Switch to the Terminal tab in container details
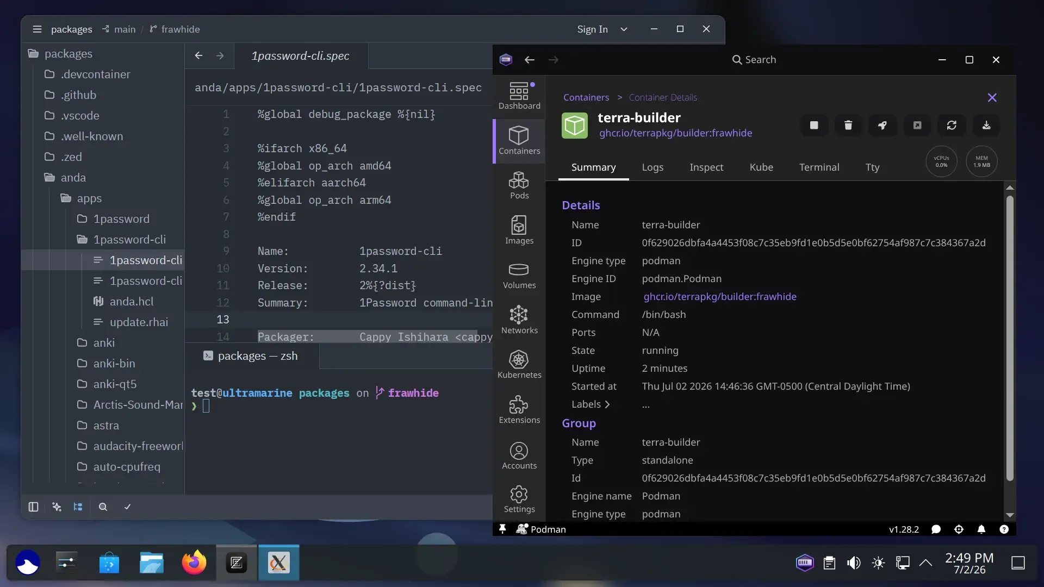This screenshot has height=587, width=1044. coord(819,167)
